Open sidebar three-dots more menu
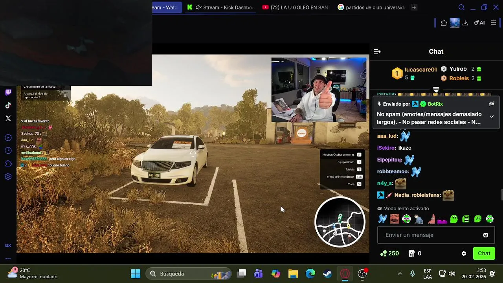Image resolution: width=503 pixels, height=283 pixels. (x=8, y=259)
